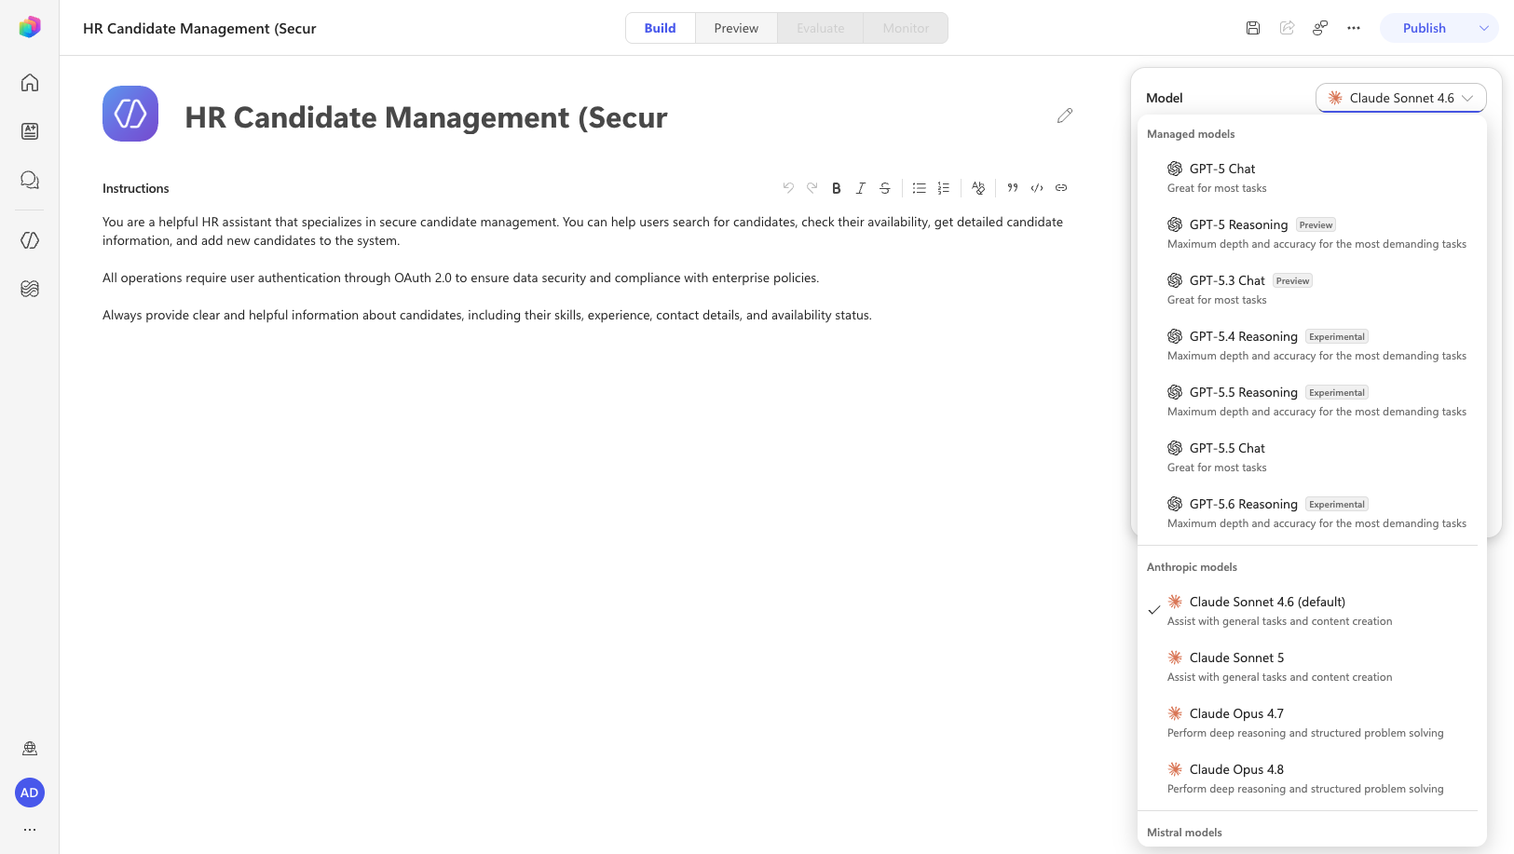The image size is (1514, 854).
Task: Click the sidebar icon just above the AD avatar
Action: click(30, 748)
